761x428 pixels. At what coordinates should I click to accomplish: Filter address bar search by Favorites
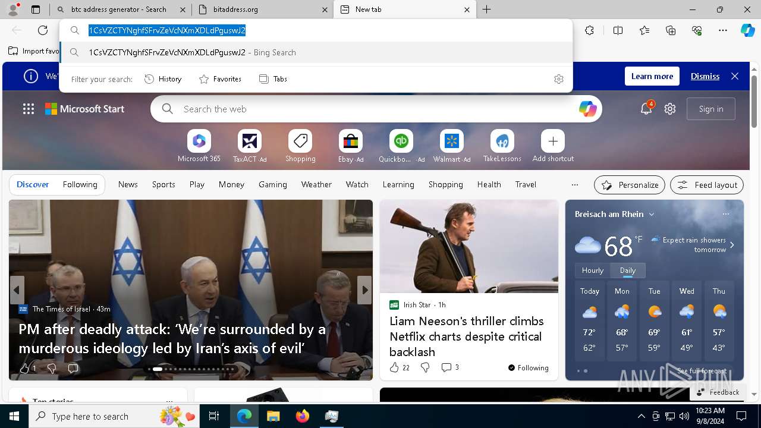tap(220, 79)
